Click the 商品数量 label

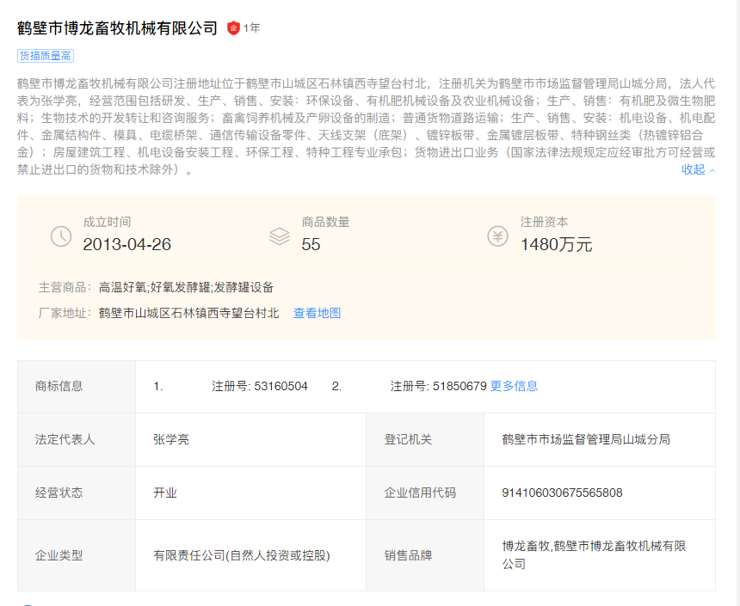point(325,222)
